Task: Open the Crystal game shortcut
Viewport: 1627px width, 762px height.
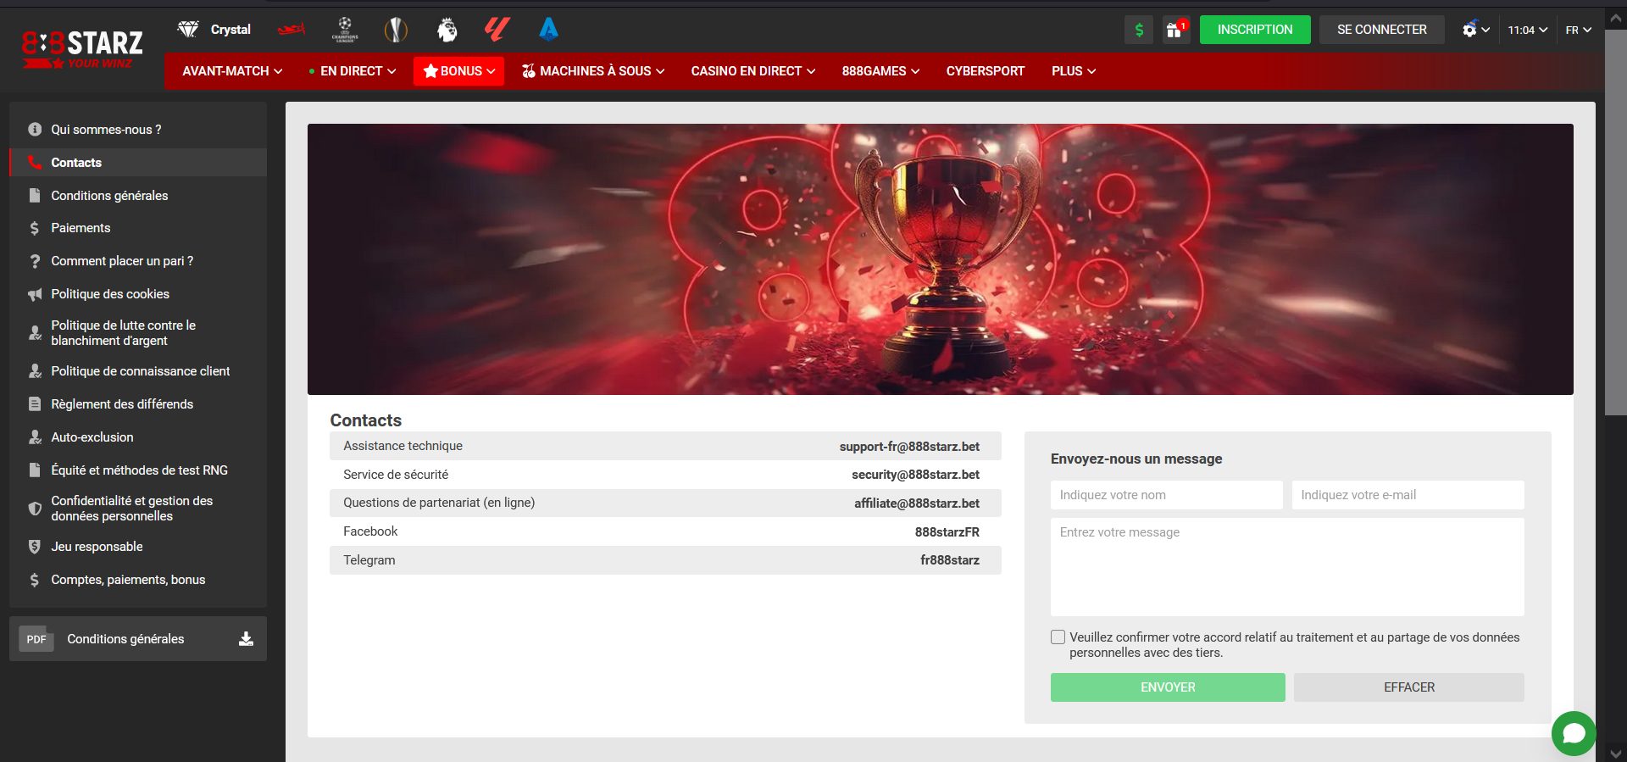Action: pos(214,30)
